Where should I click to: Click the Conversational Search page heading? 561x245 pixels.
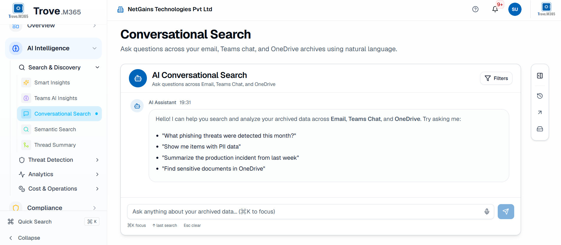[x=185, y=34]
